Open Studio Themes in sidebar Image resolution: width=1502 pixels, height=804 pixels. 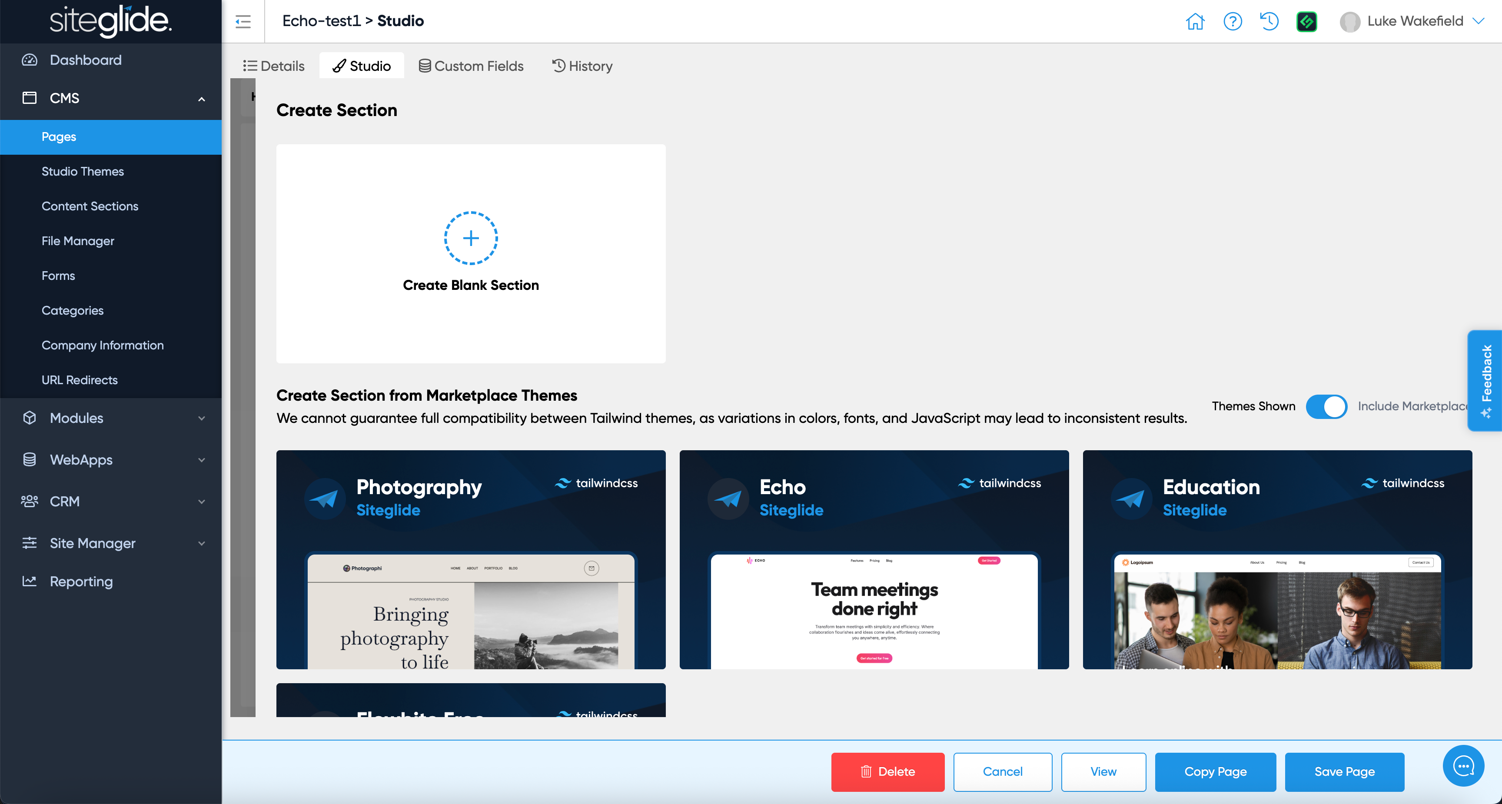pos(83,171)
